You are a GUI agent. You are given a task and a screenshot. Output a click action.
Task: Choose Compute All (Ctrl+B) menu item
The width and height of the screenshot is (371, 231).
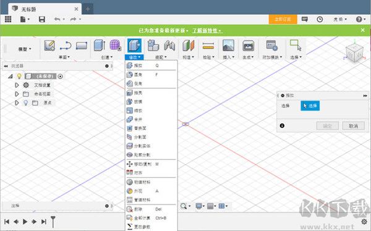[151, 218]
